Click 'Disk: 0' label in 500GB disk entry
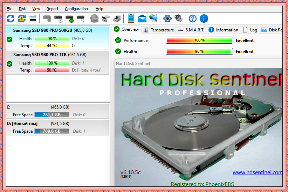This screenshot has height=192, width=288. pyautogui.click(x=78, y=39)
